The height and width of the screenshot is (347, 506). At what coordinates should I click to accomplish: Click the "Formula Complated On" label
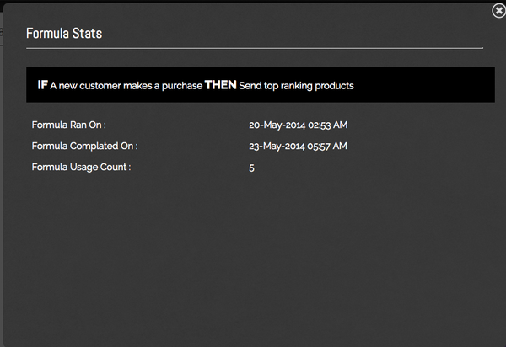tap(84, 147)
